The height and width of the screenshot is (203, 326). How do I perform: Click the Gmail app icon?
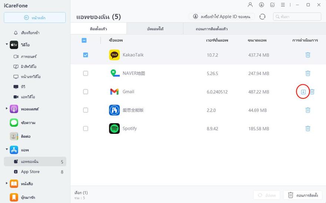[114, 92]
